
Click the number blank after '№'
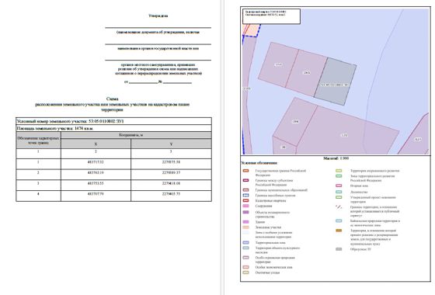tap(177, 82)
